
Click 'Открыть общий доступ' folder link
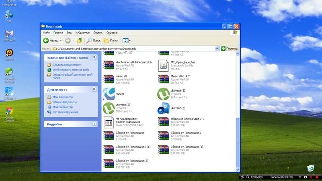[x=72, y=76]
